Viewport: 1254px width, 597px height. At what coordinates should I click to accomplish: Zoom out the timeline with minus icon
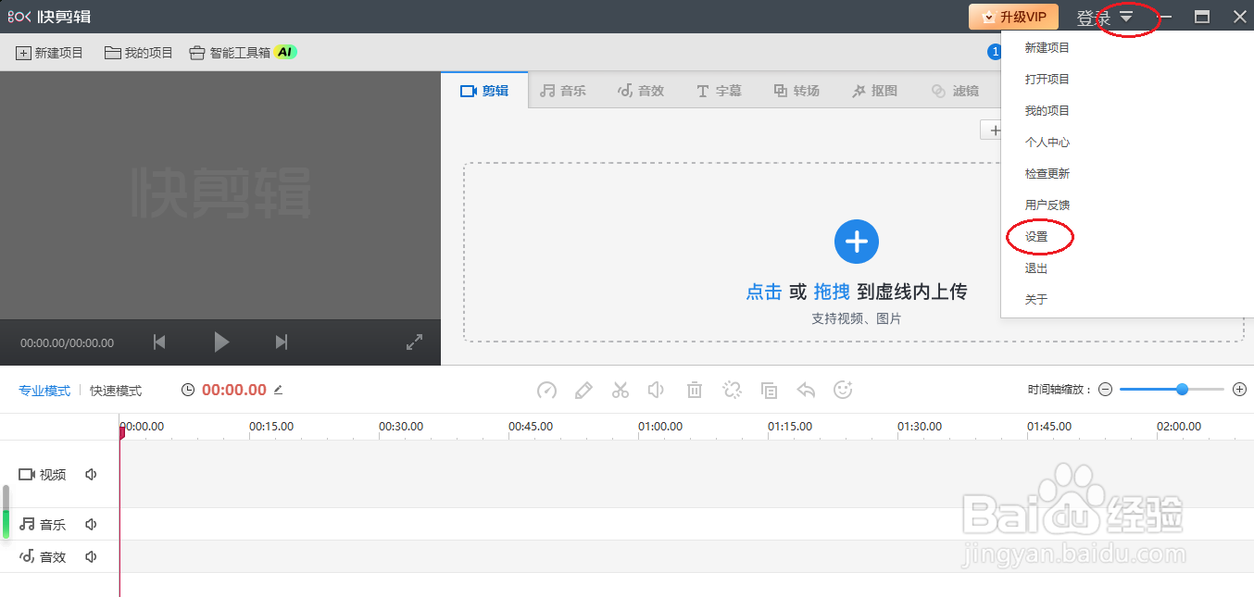pyautogui.click(x=1105, y=390)
